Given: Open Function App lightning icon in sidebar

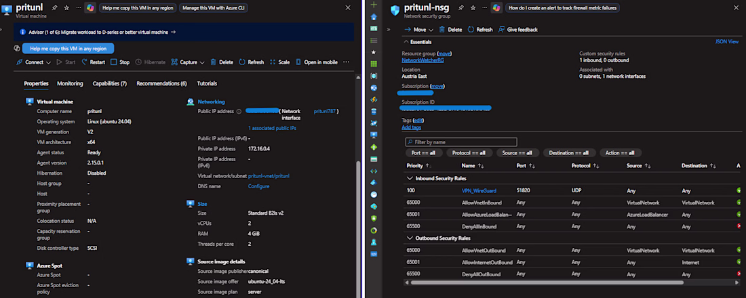Looking at the screenshot, I should [374, 100].
